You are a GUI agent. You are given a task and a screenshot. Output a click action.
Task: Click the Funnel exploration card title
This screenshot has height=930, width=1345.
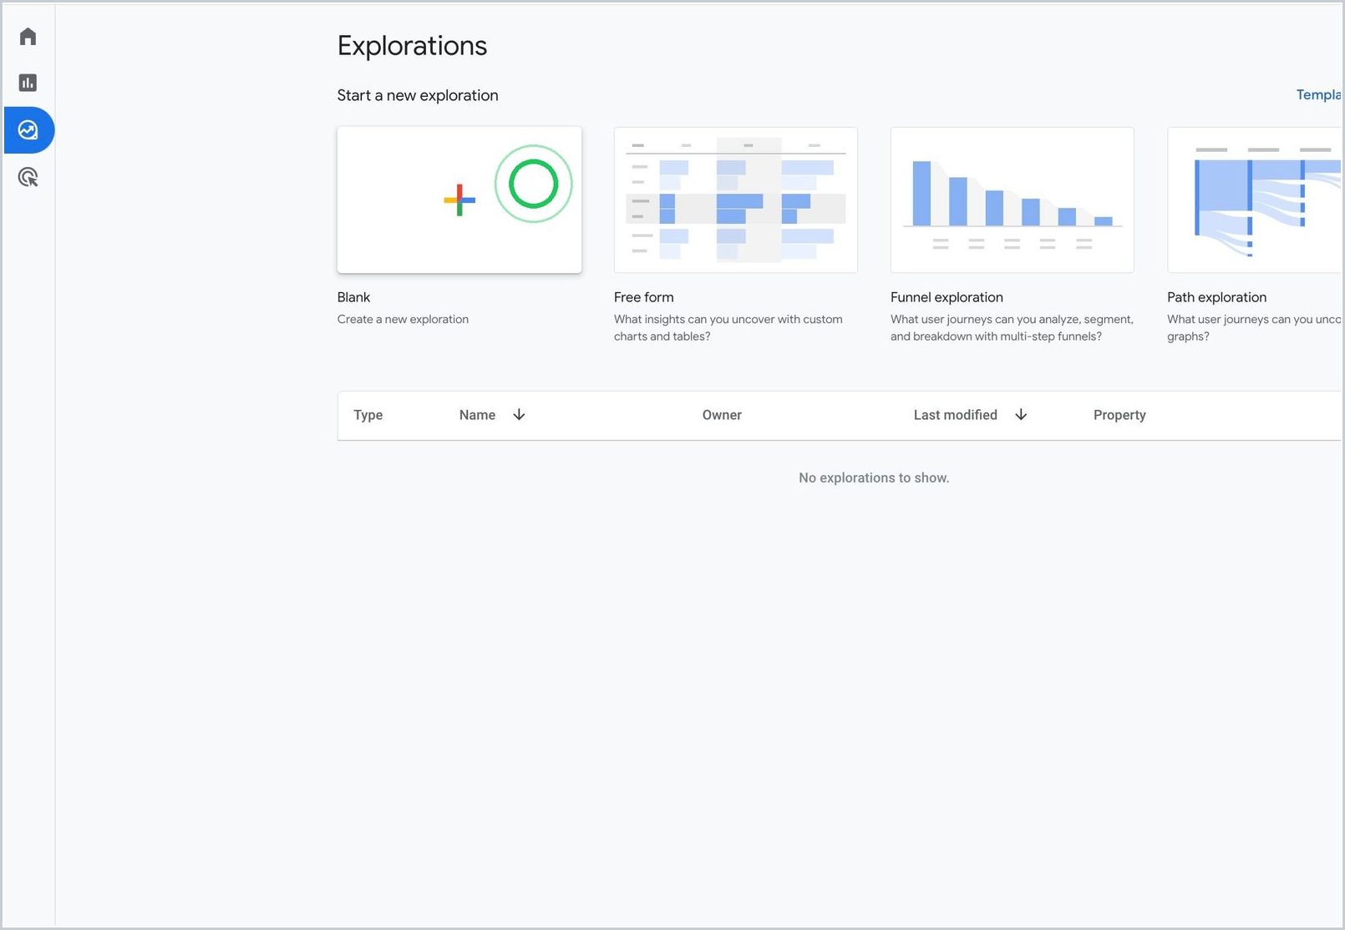pyautogui.click(x=947, y=297)
